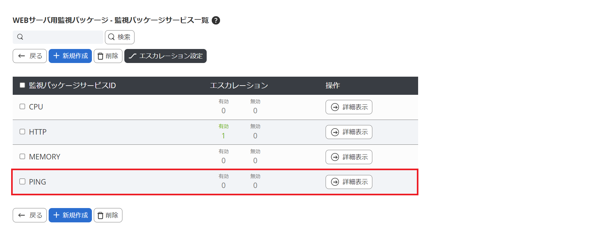Click the bottom 削除 delete button

tap(108, 215)
